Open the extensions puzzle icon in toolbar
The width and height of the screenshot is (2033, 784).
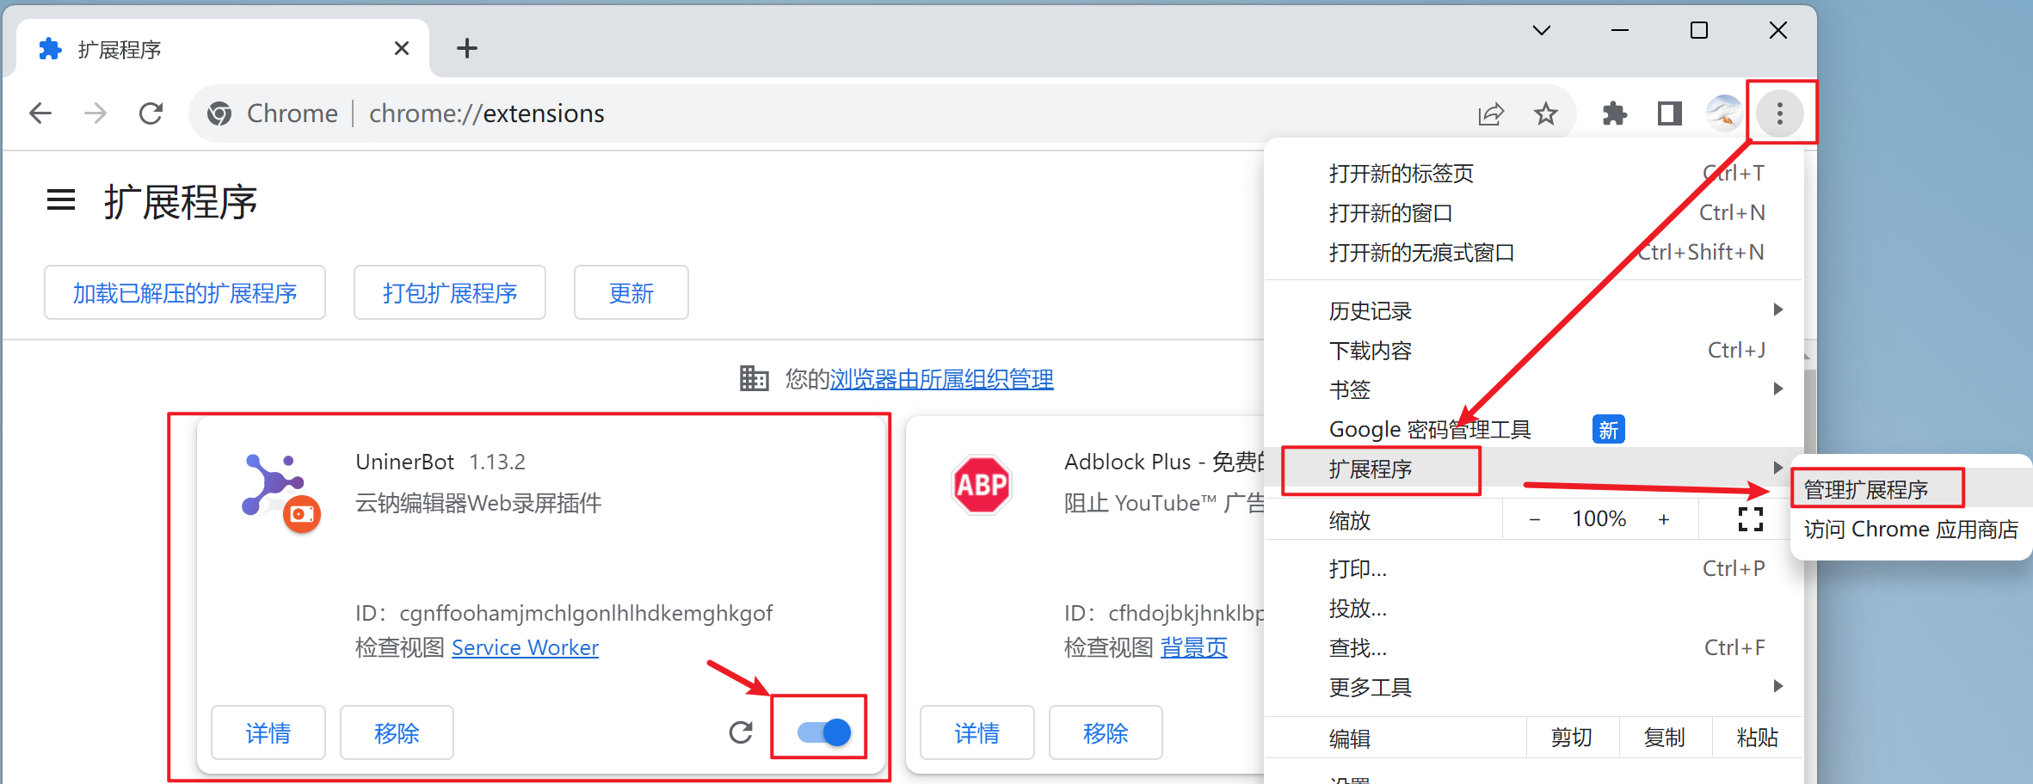pos(1615,113)
